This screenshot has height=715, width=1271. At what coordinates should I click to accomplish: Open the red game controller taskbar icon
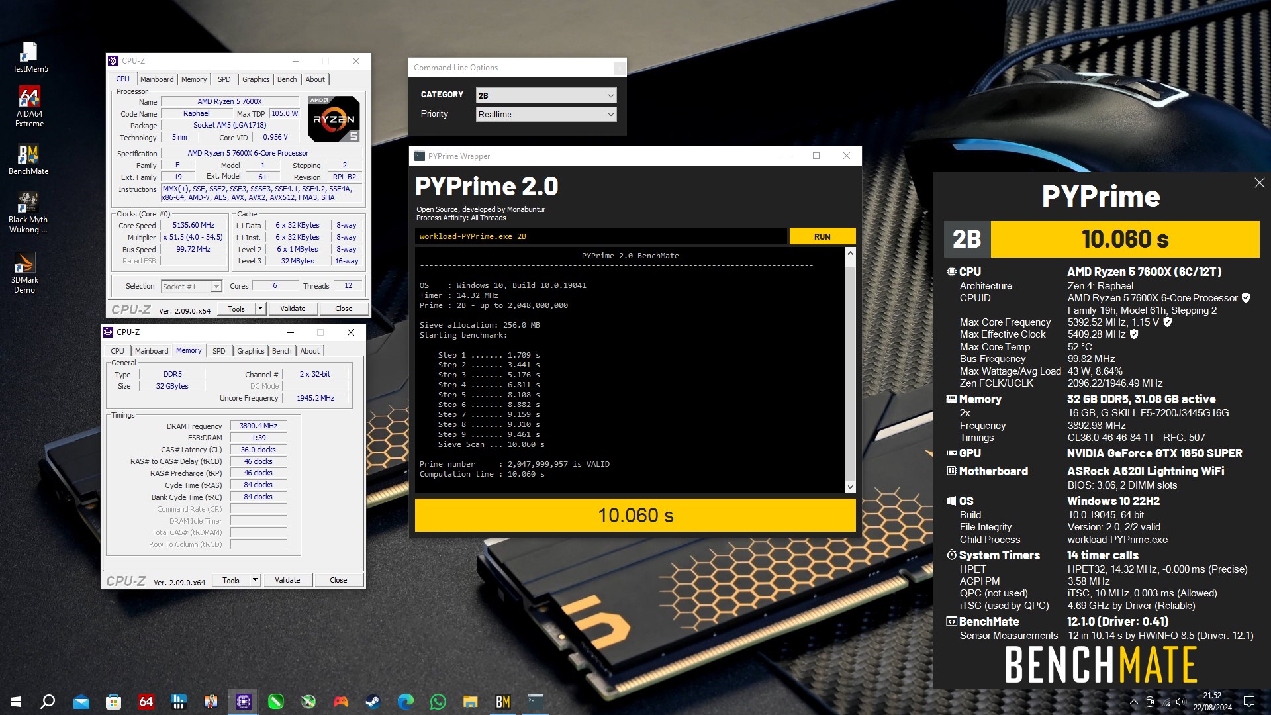pos(341,702)
